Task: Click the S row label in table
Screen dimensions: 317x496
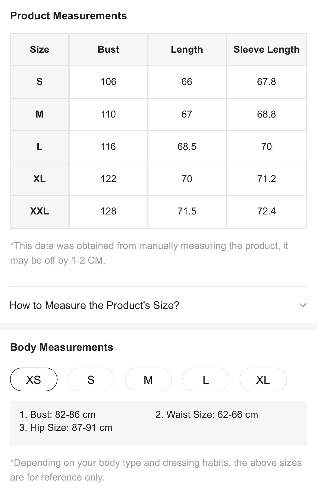Action: (40, 82)
